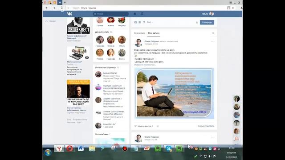This screenshot has height=160, width=285.
Task: Open Yandex Browser on the taskbar
Action: coord(59,149)
